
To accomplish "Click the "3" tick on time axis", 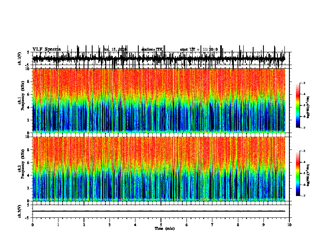I will pos(109,225).
